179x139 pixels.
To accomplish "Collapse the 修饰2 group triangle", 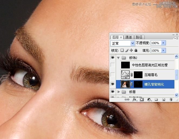I will click(118, 58).
